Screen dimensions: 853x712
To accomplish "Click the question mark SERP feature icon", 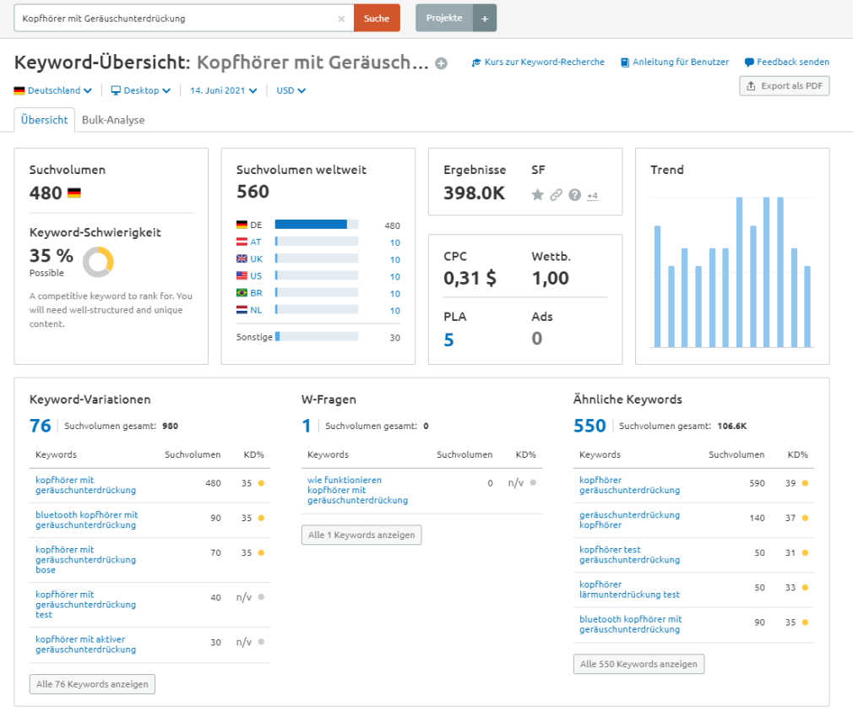I will [574, 195].
